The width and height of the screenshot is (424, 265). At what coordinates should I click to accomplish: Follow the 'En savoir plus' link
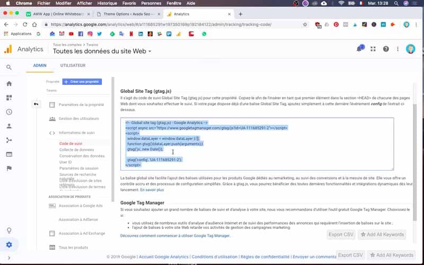pyautogui.click(x=152, y=190)
